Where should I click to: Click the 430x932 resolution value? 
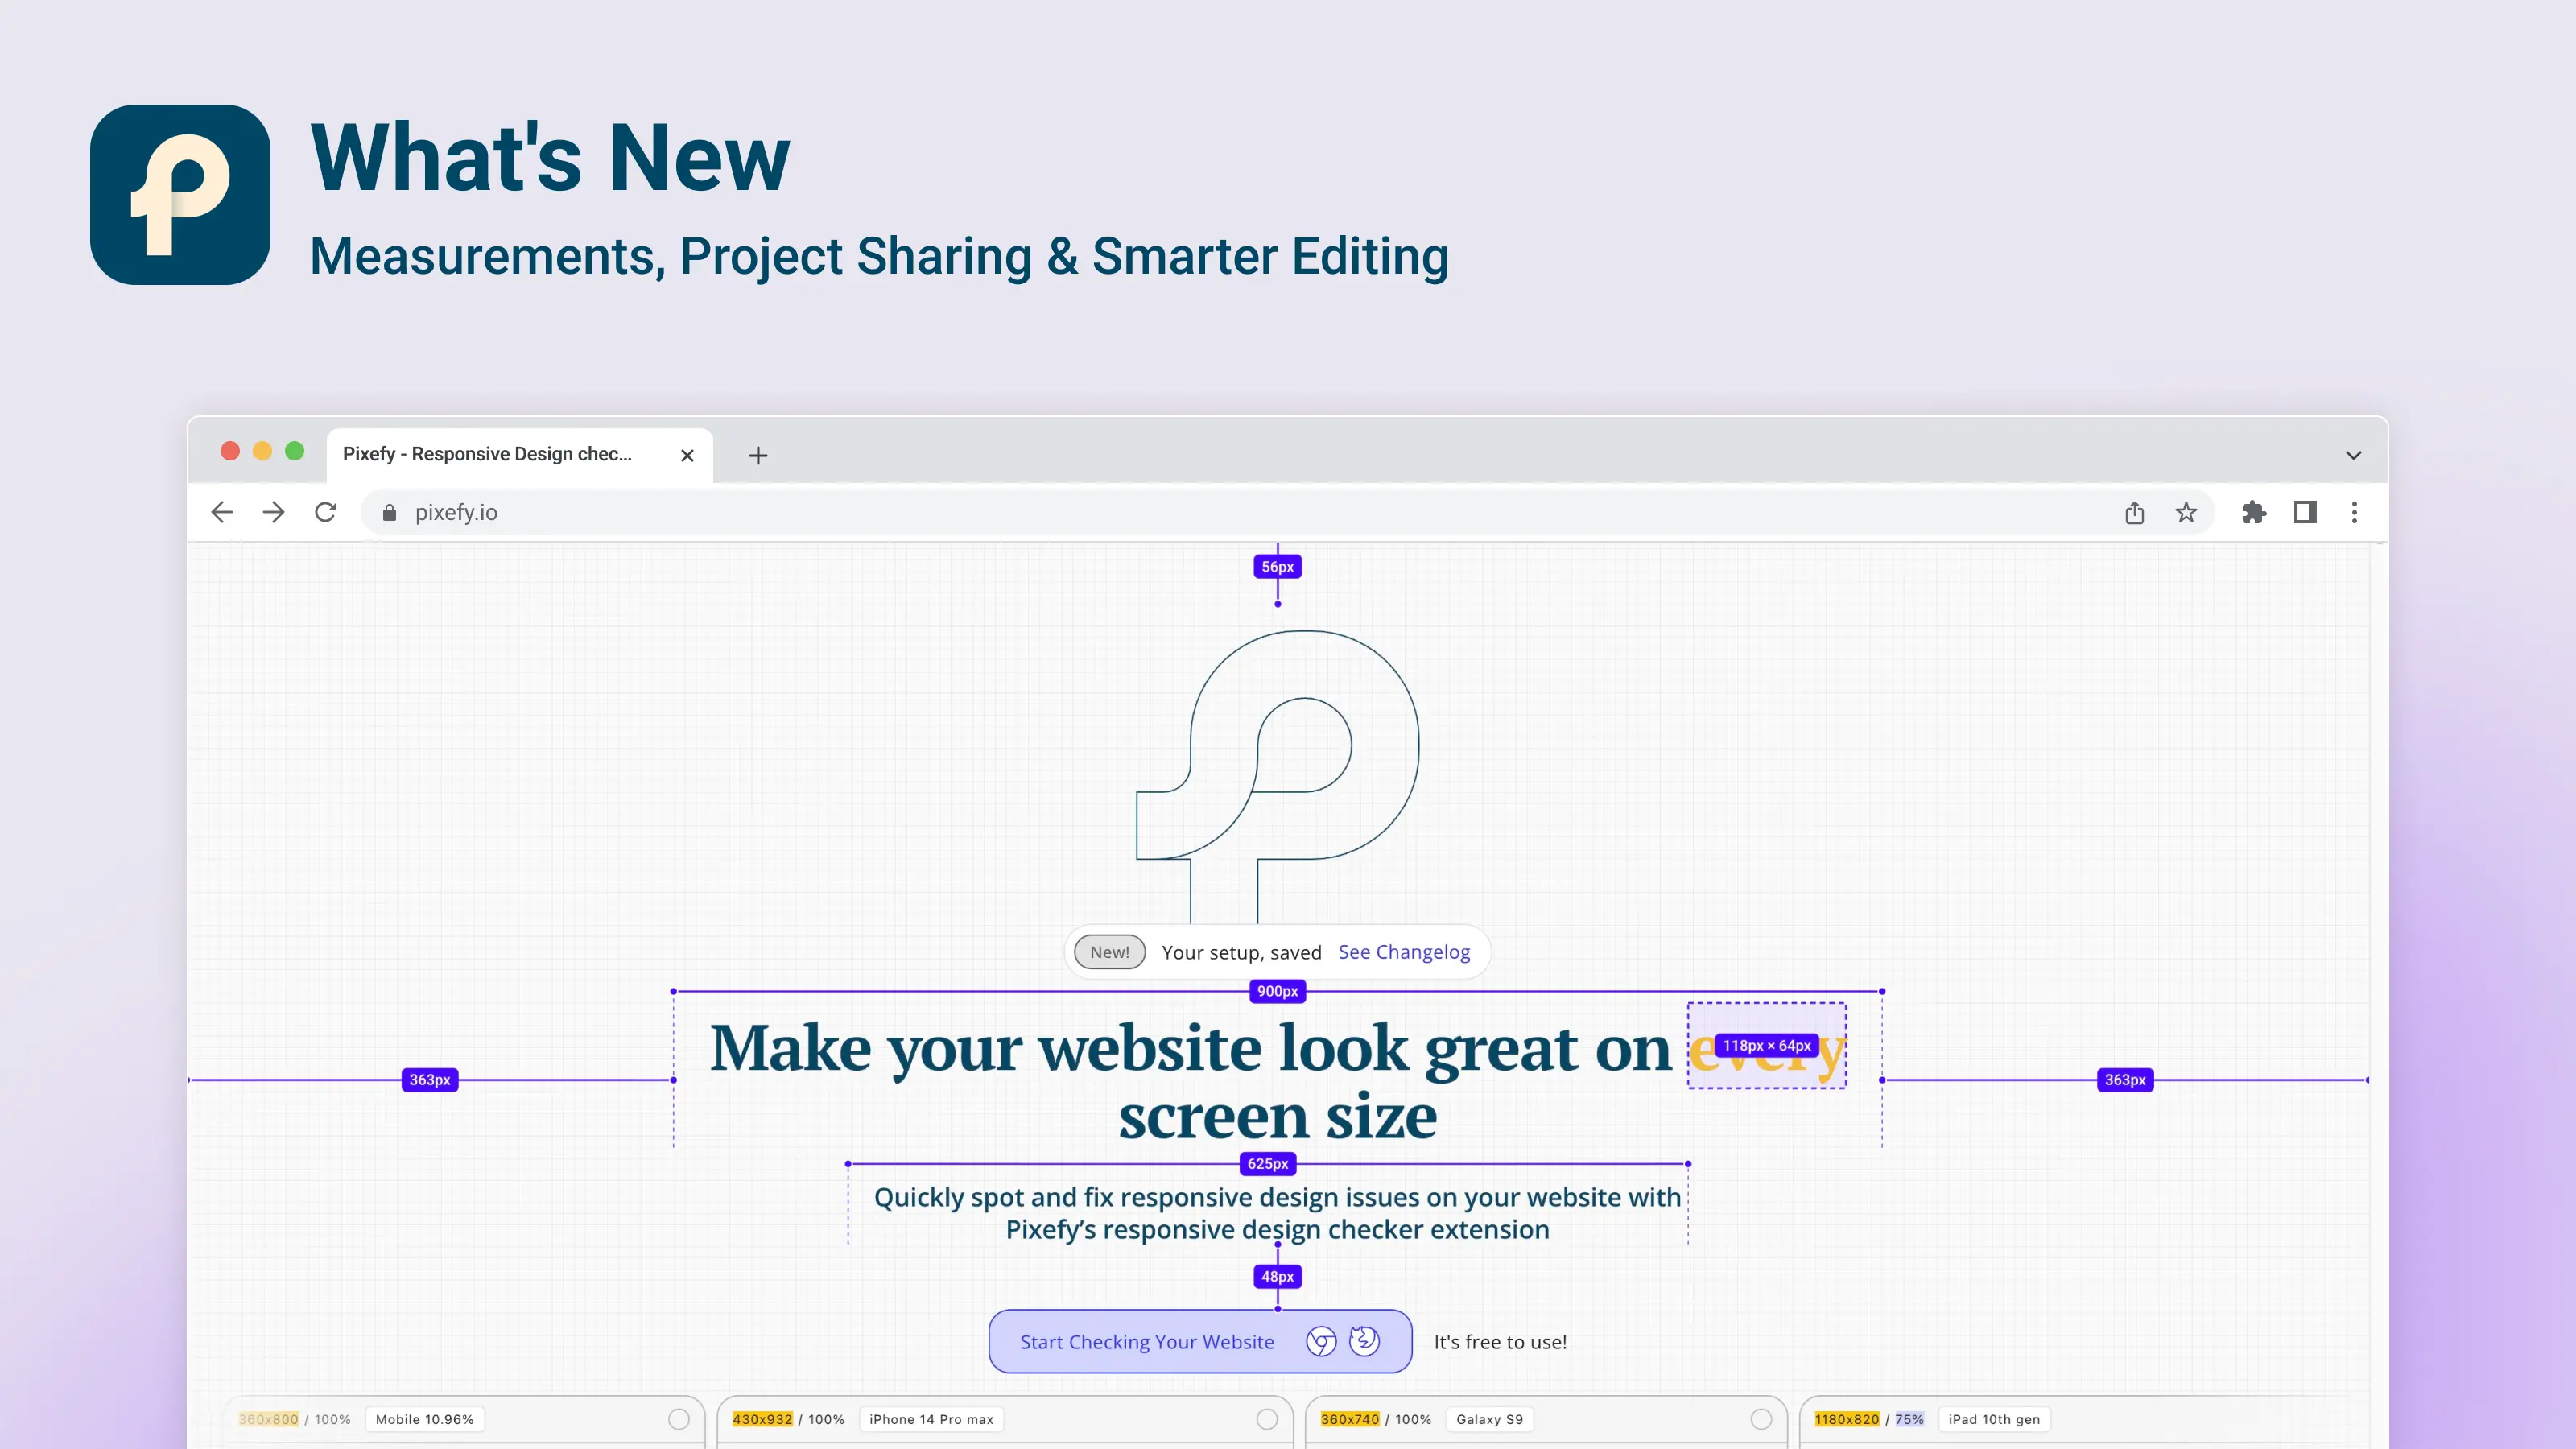(x=762, y=1419)
